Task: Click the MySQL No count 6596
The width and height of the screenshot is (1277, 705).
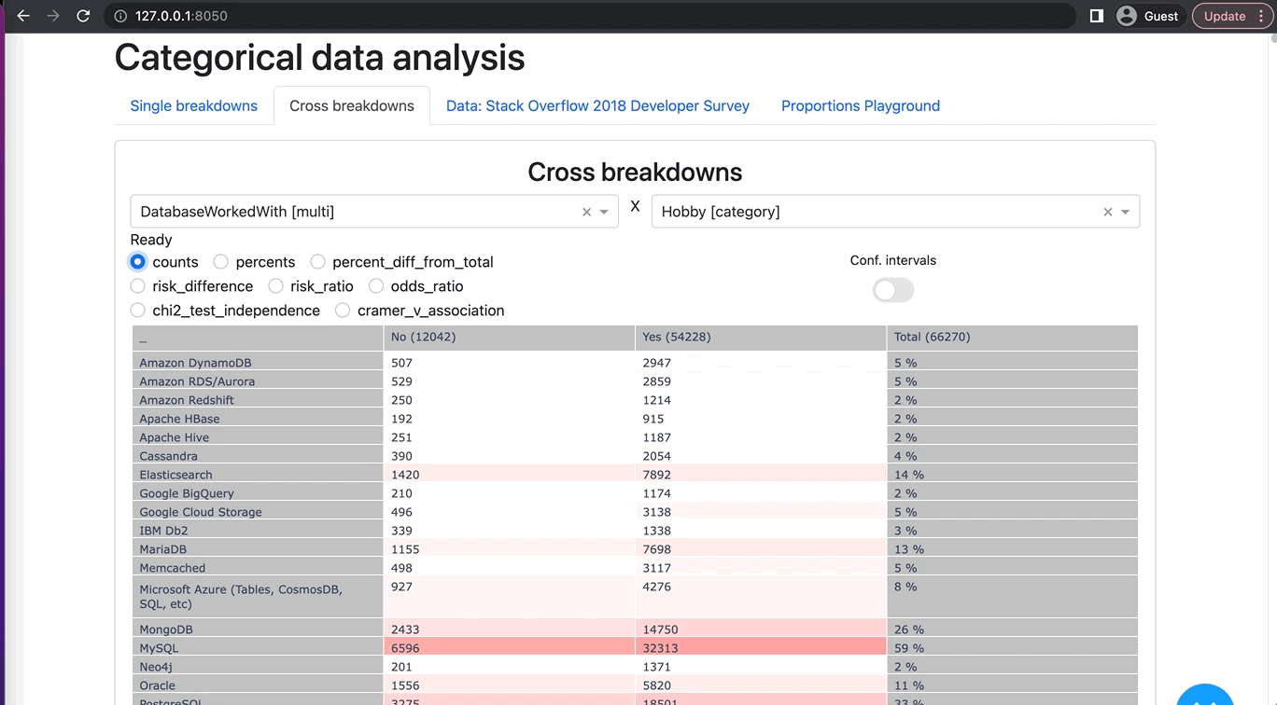Action: (509, 648)
